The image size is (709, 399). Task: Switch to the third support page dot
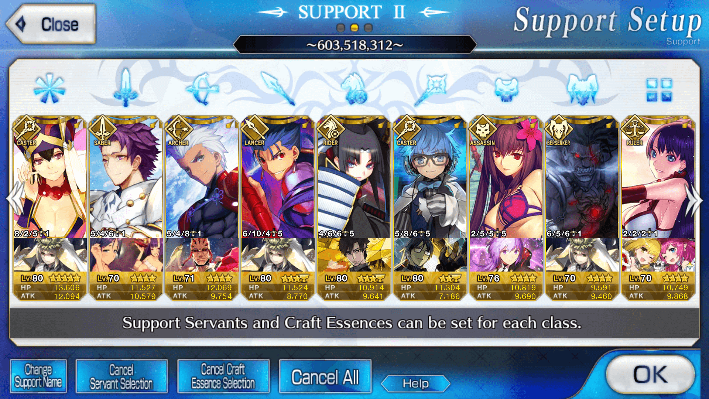click(x=368, y=28)
